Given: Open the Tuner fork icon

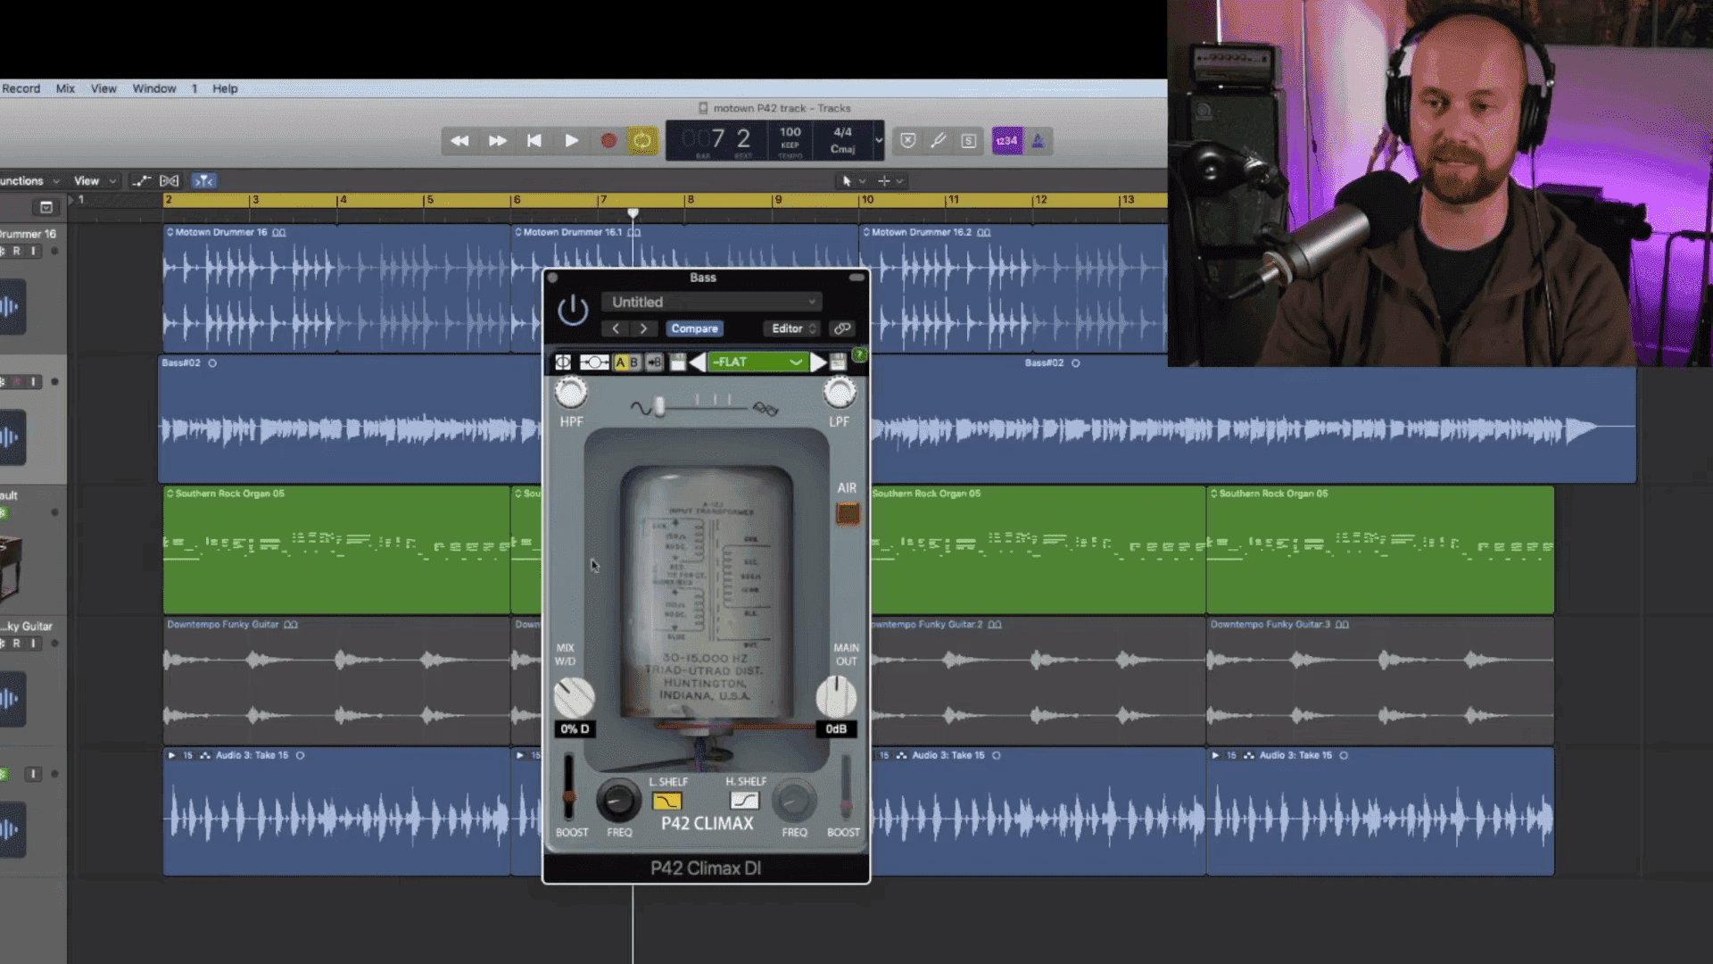Looking at the screenshot, I should pos(938,141).
